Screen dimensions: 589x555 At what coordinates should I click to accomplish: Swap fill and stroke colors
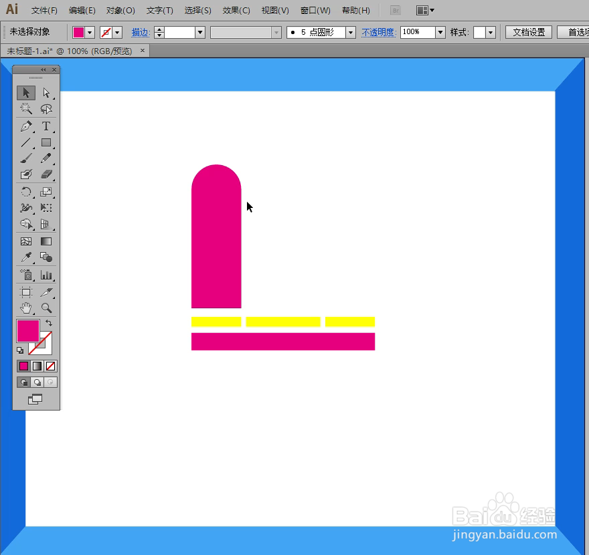[x=49, y=323]
